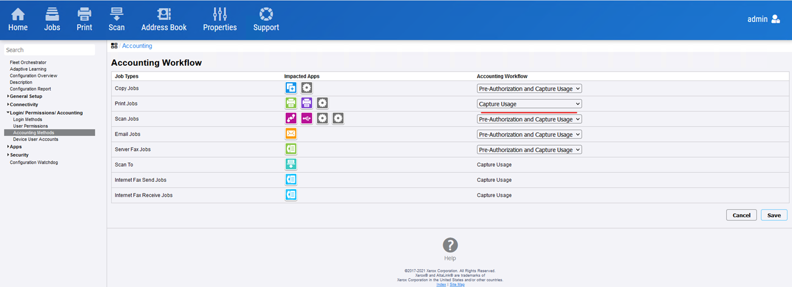
Task: Open the Server Fax Jobs workflow dropdown
Action: pyautogui.click(x=529, y=150)
